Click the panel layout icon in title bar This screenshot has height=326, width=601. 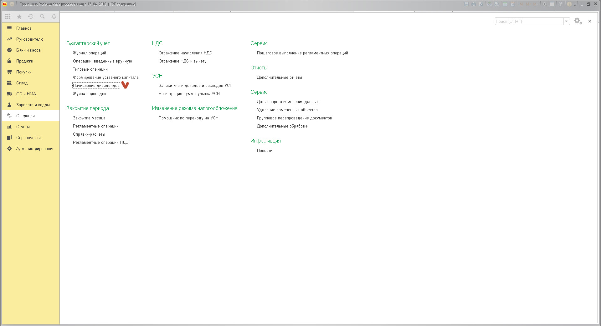pos(552,4)
